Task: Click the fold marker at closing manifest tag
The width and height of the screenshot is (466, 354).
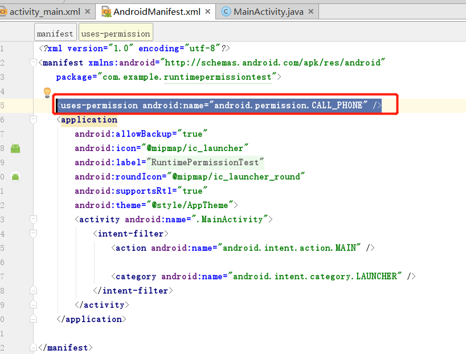Action: (x=33, y=347)
